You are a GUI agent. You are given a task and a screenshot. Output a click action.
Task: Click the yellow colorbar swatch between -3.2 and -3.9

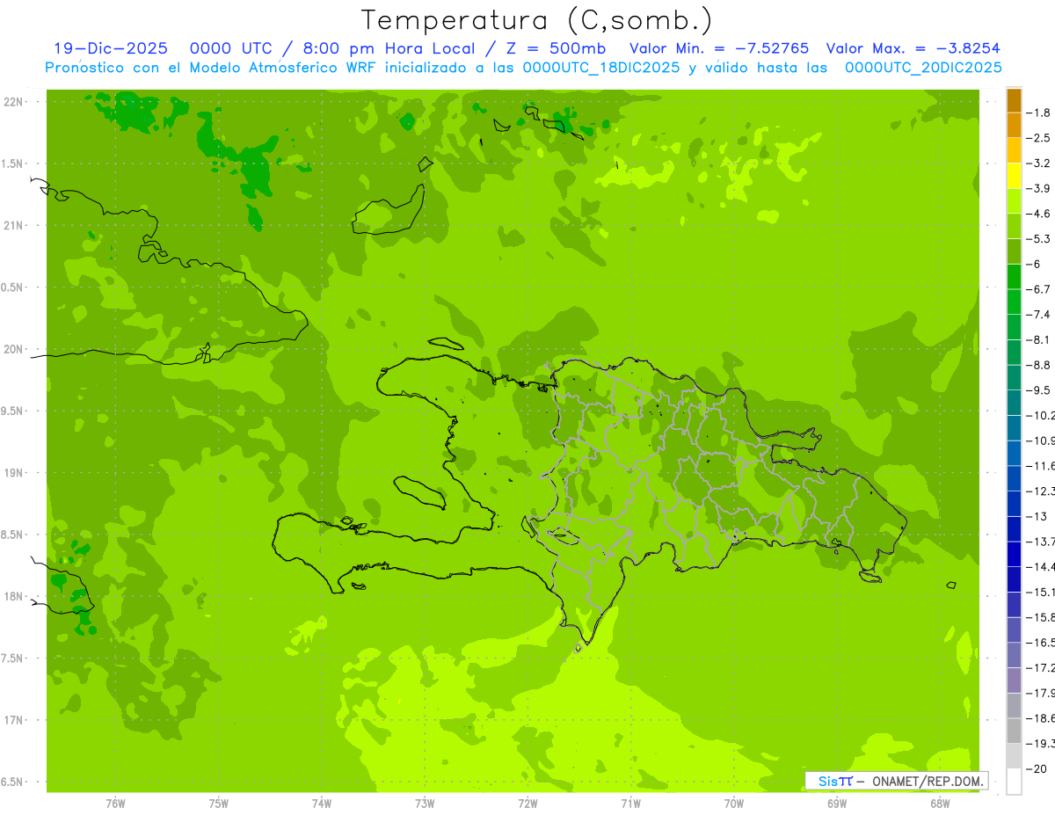[x=1014, y=176]
